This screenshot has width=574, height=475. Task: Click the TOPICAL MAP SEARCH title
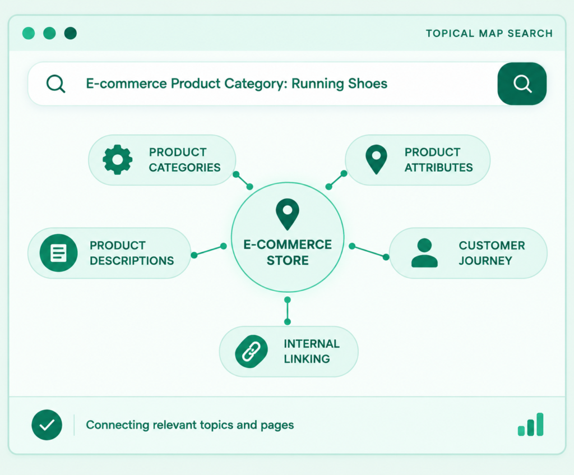tap(489, 33)
